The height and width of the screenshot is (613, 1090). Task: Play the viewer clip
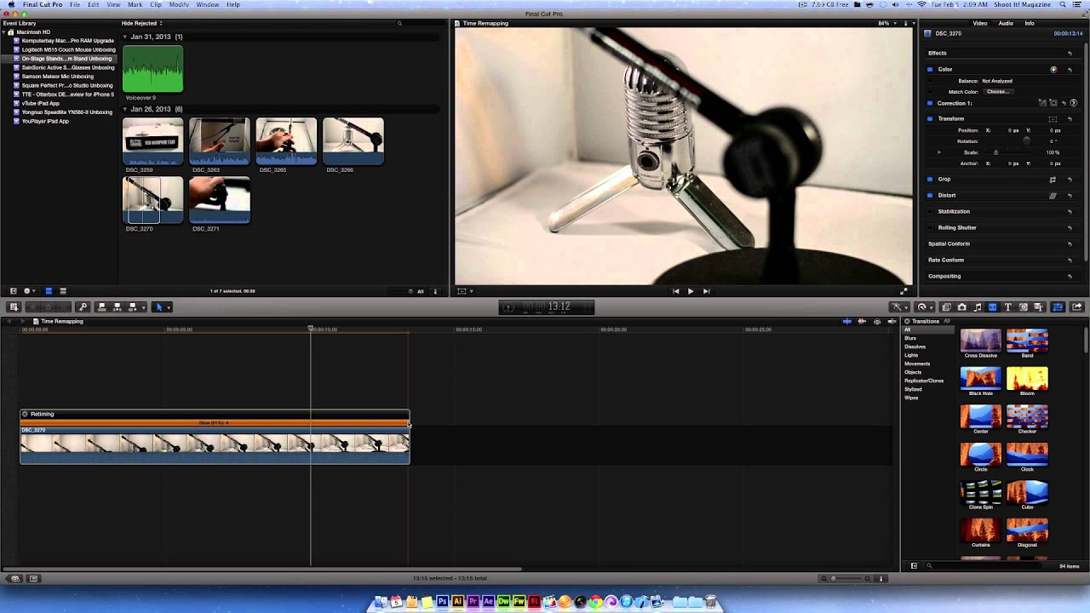(x=691, y=291)
